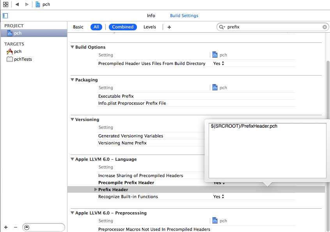Change Precompiled Header Uses Files value Yes
Image resolution: width=330 pixels, height=232 pixels.
tap(219, 63)
